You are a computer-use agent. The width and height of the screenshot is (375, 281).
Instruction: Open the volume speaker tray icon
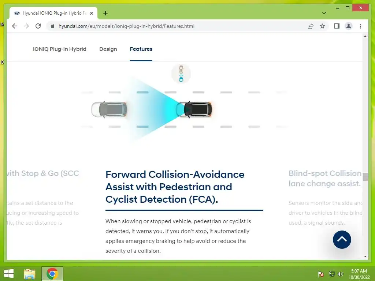(341, 274)
